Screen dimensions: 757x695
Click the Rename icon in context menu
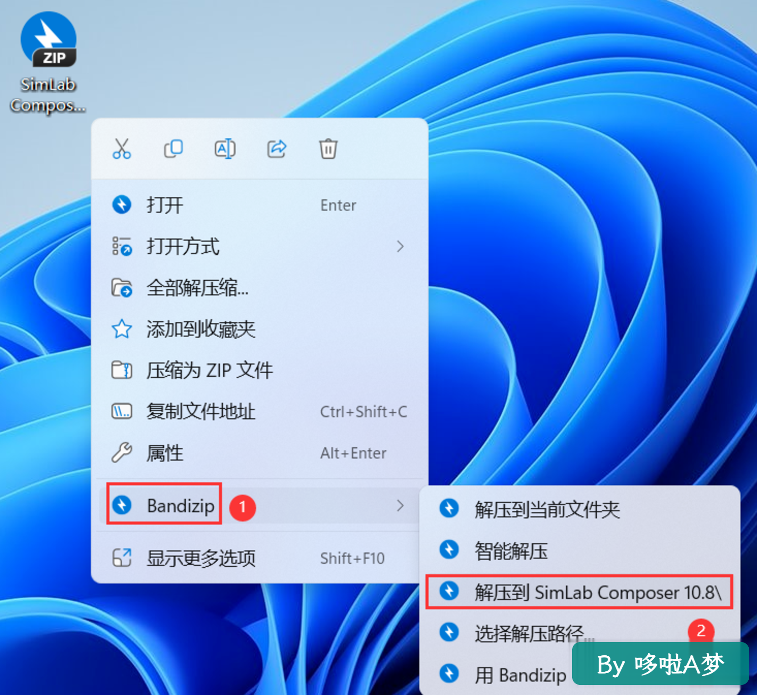click(x=225, y=149)
